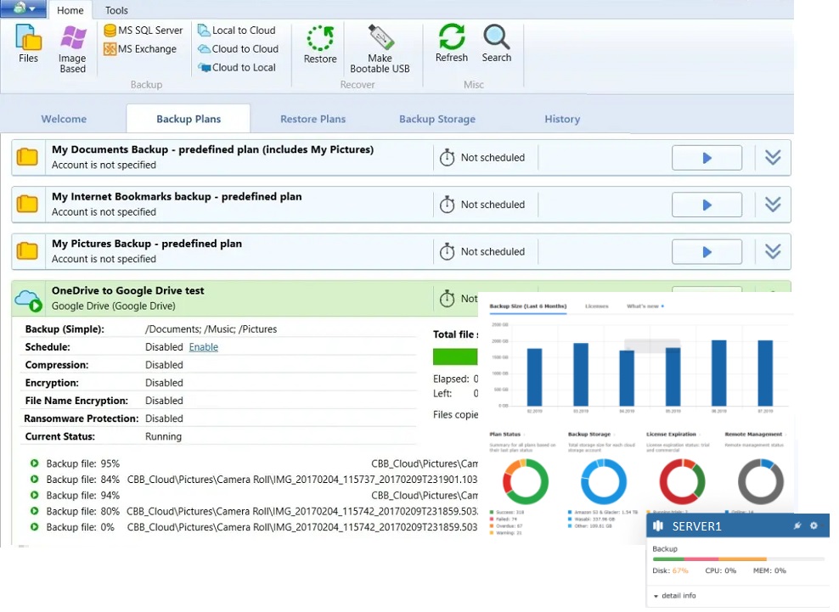Enable the schedule via Enable link
The height and width of the screenshot is (612, 839).
[203, 347]
